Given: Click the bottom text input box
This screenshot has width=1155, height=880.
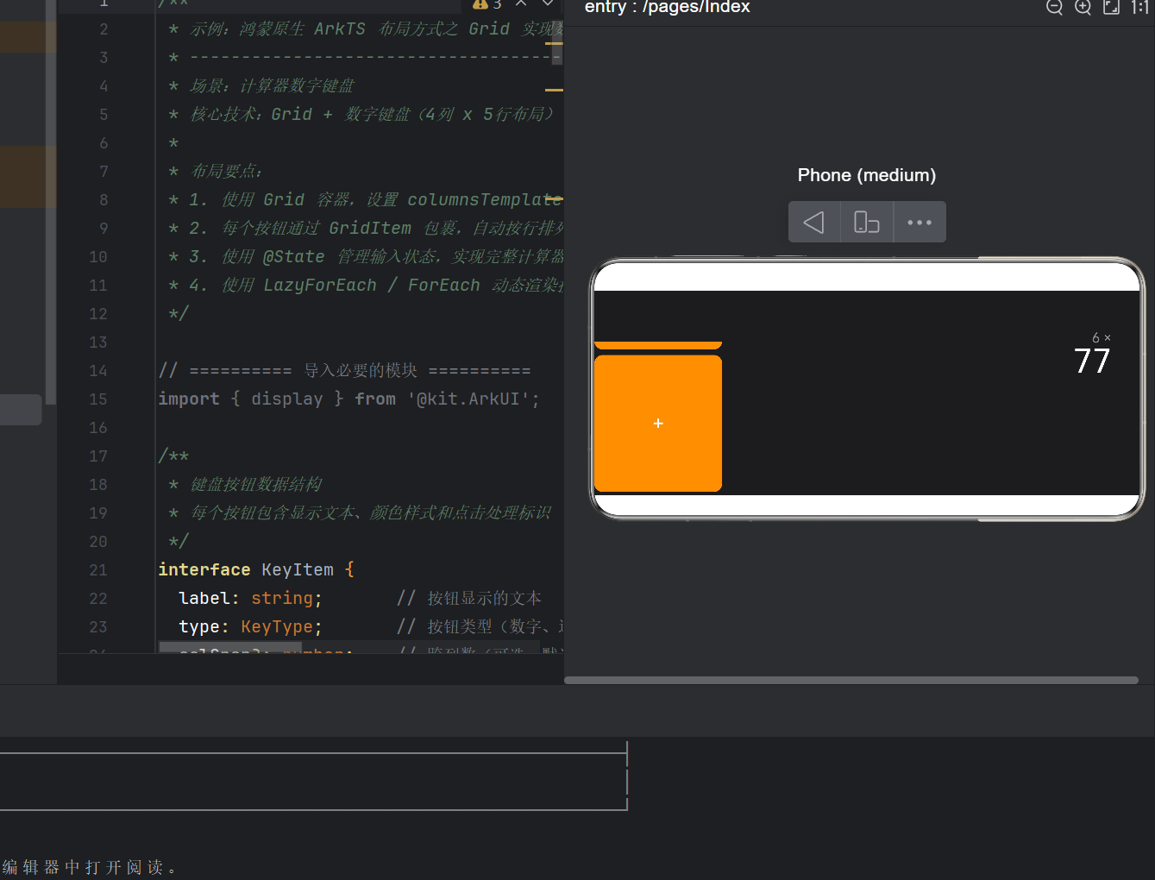Looking at the screenshot, I should 313,782.
